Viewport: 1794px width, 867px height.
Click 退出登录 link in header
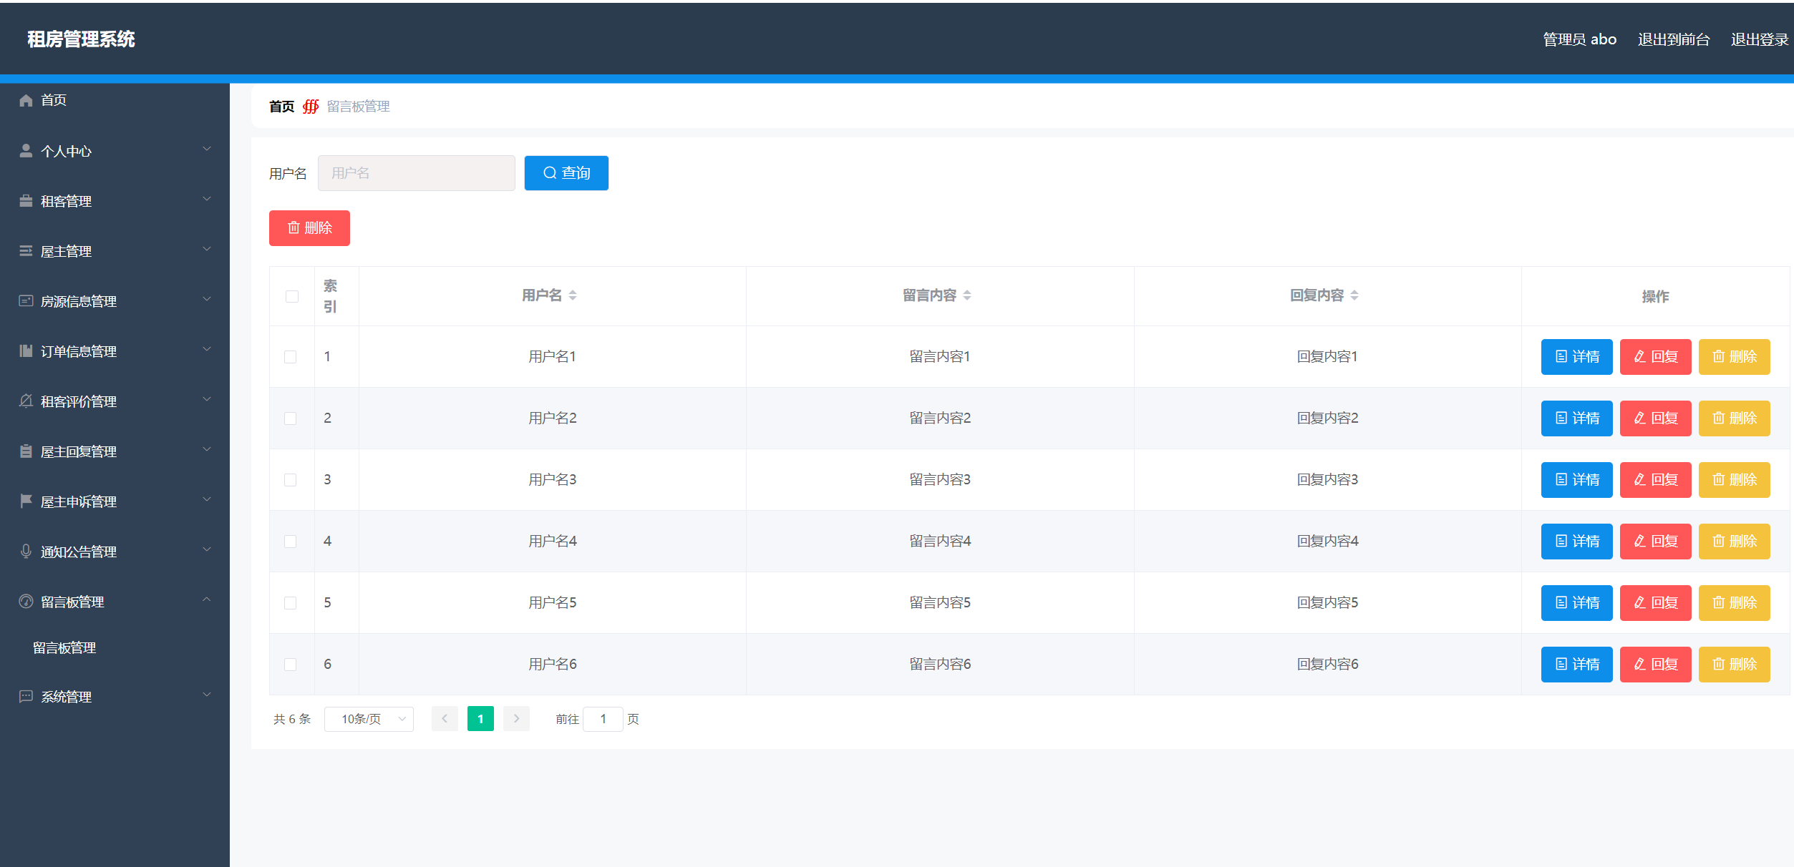pos(1759,39)
